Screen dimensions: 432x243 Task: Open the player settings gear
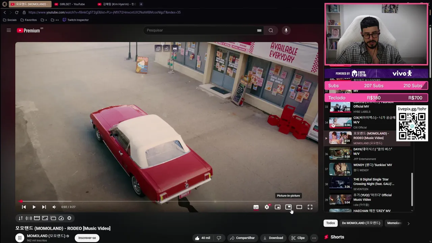coord(267,207)
